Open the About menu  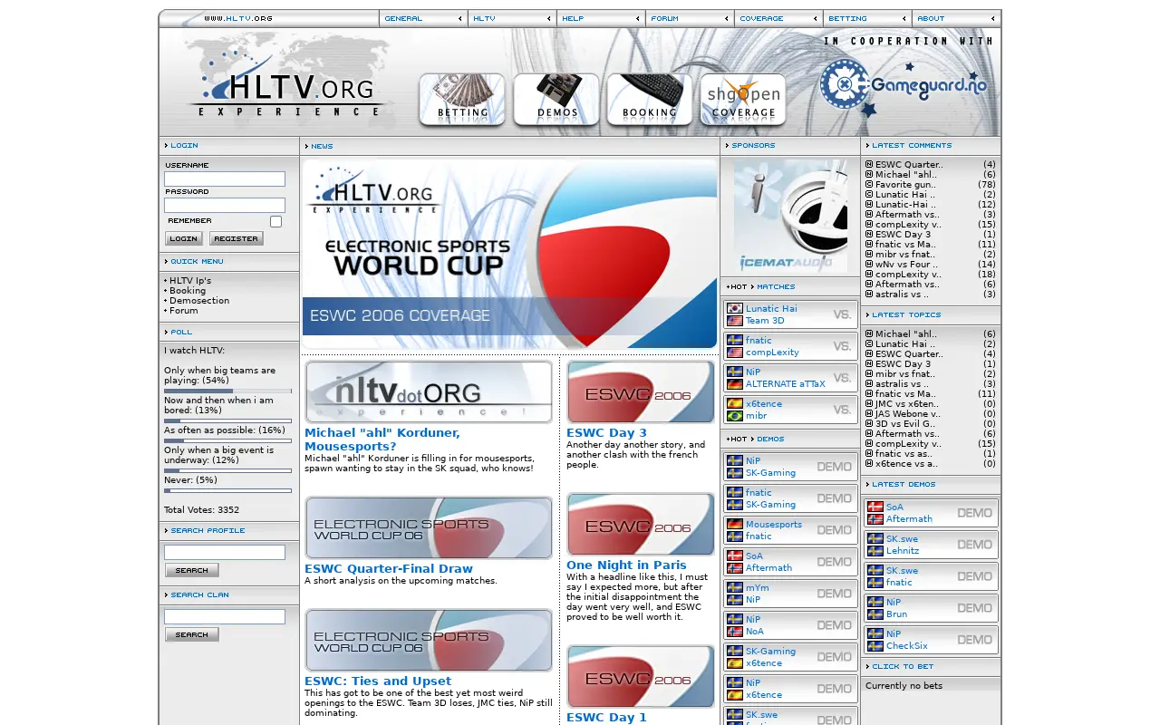tap(956, 18)
